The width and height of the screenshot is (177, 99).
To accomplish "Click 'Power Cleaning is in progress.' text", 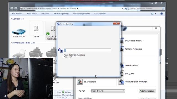I will pos(74,55).
